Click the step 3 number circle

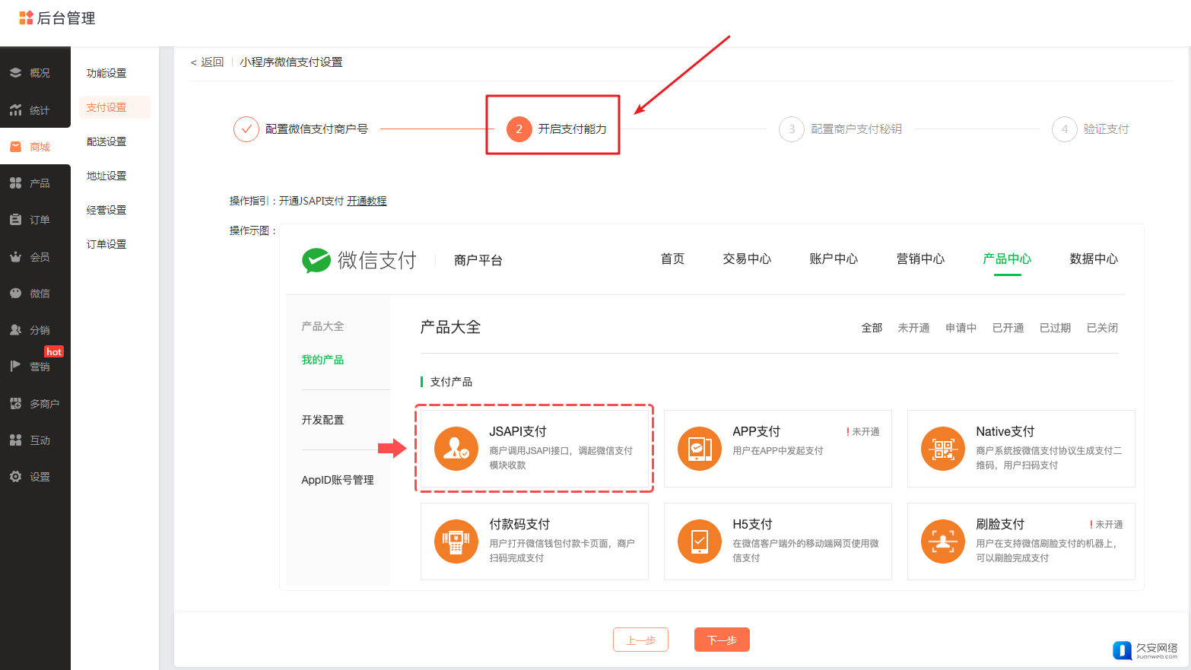[792, 129]
